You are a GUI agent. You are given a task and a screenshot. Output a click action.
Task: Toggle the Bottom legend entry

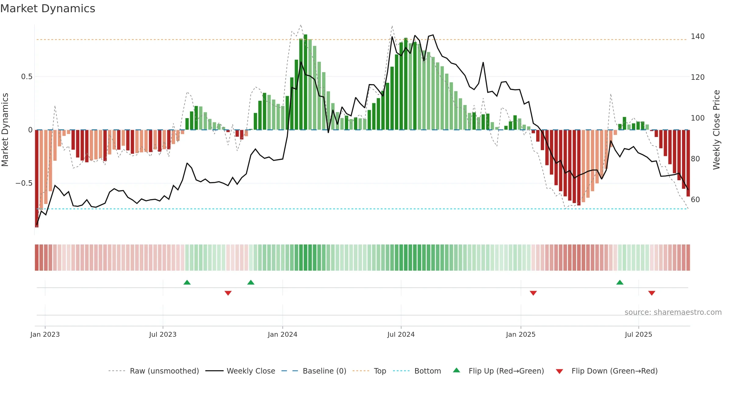417,371
